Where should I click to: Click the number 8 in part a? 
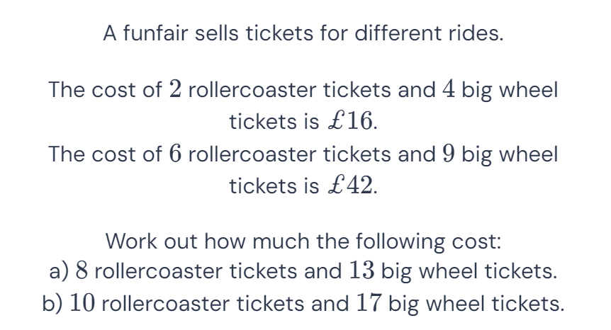click(82, 271)
